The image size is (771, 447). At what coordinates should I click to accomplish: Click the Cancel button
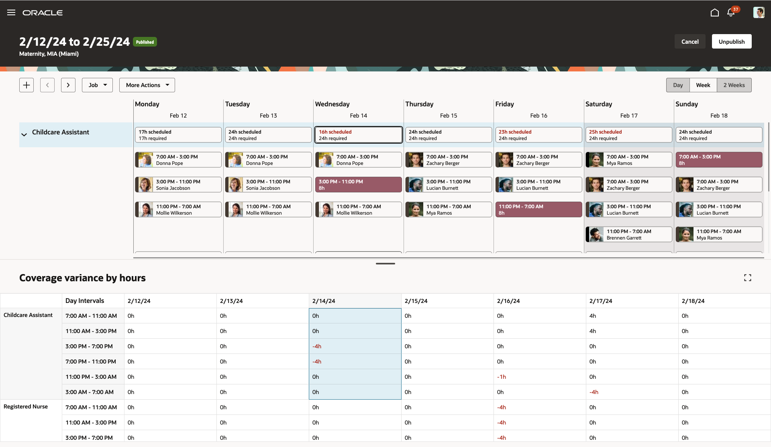[689, 41]
